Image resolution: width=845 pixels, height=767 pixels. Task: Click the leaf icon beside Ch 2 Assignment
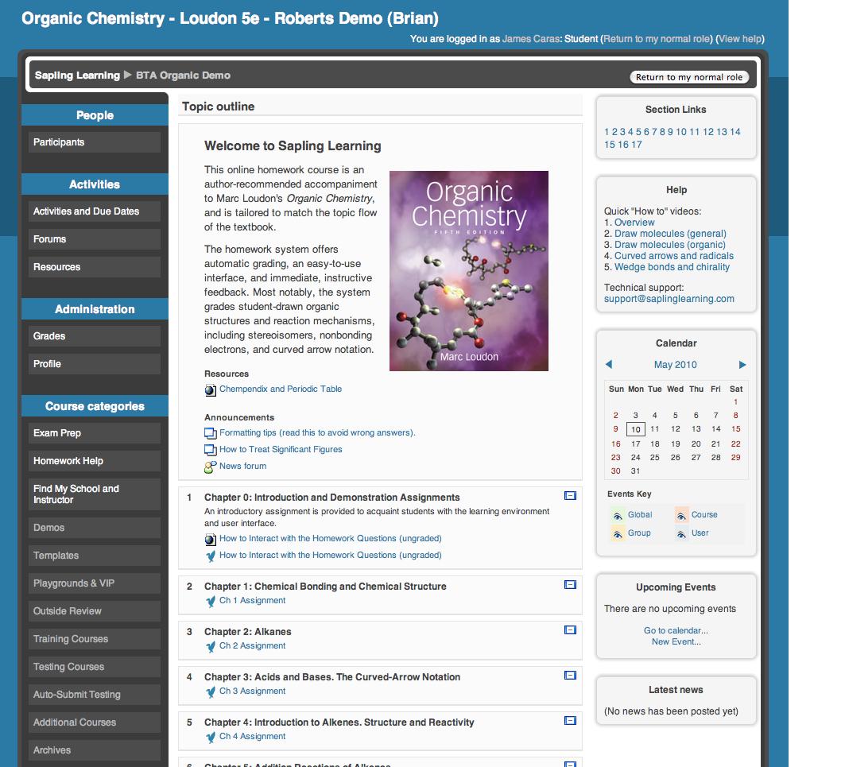pyautogui.click(x=210, y=646)
